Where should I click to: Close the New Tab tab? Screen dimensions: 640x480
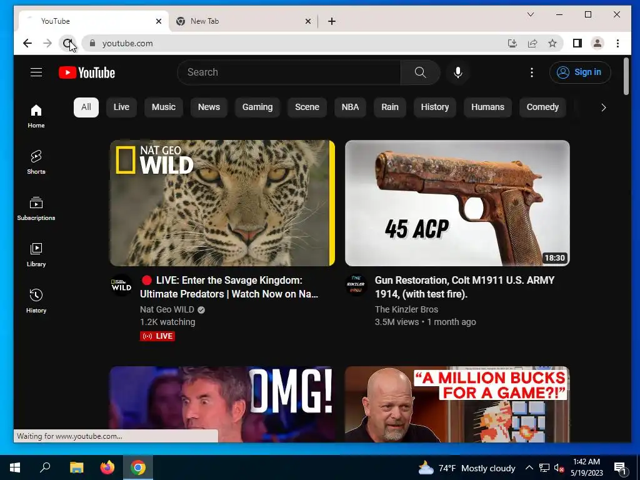(x=308, y=21)
